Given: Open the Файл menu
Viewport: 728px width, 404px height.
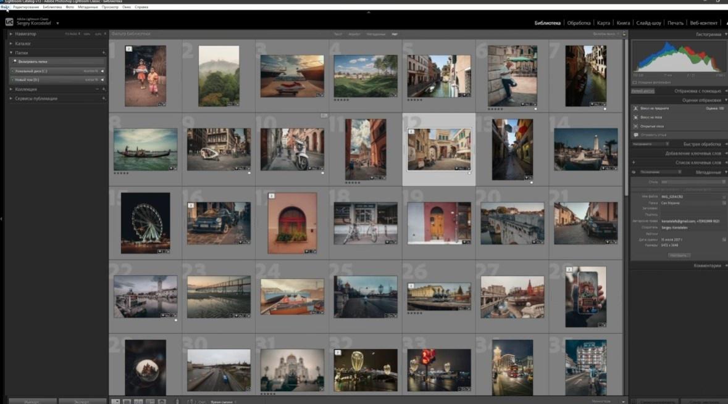Looking at the screenshot, I should [x=5, y=7].
